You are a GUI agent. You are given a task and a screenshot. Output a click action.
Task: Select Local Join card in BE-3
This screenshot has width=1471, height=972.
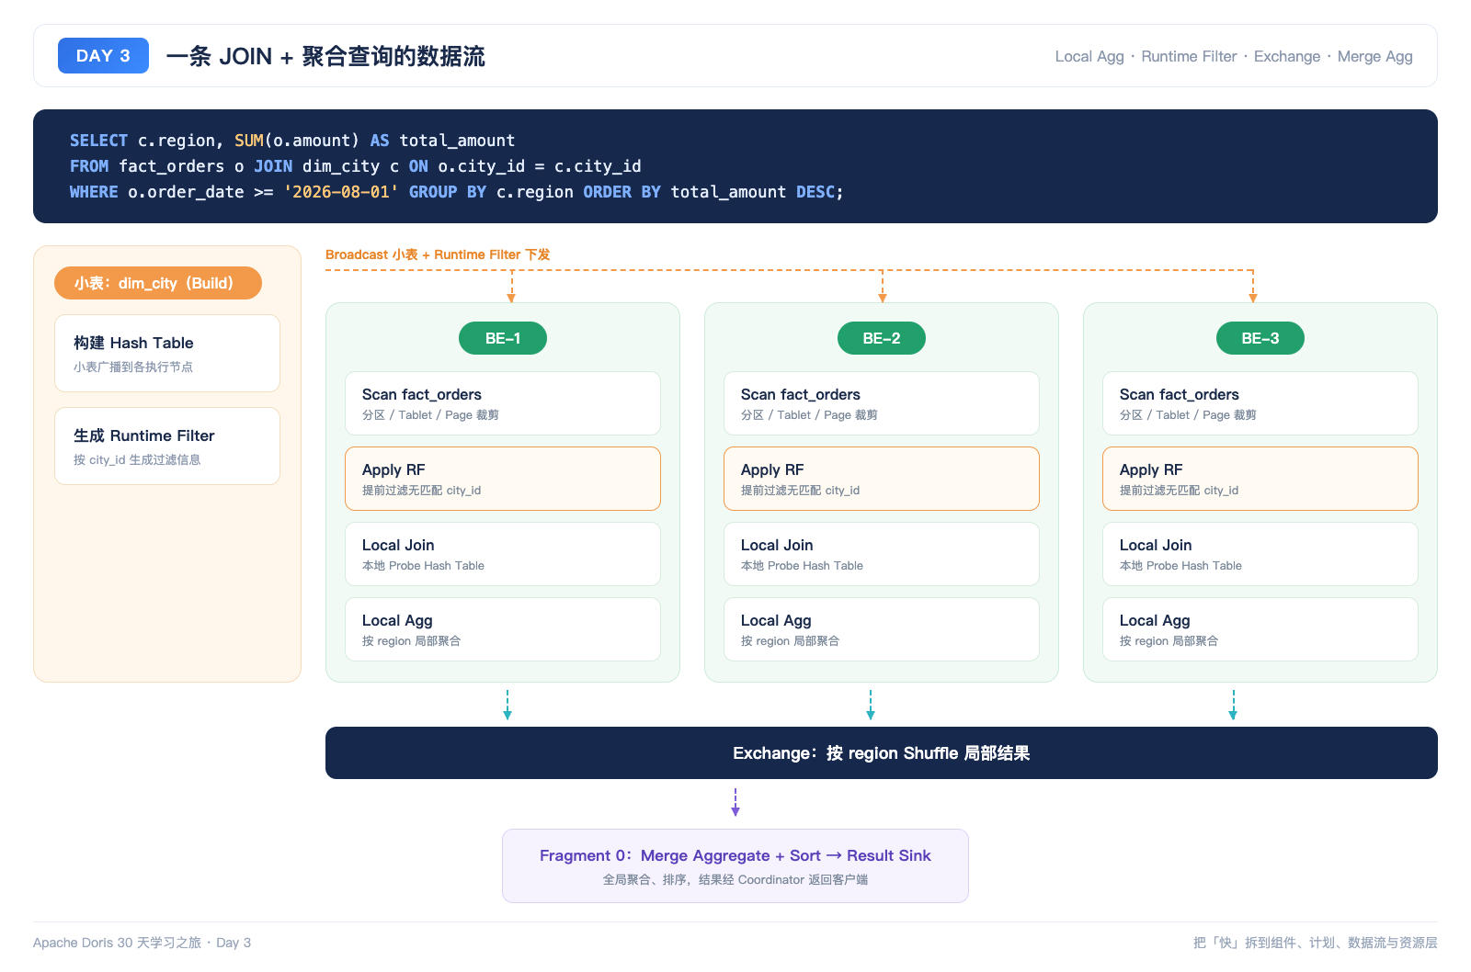[1260, 554]
